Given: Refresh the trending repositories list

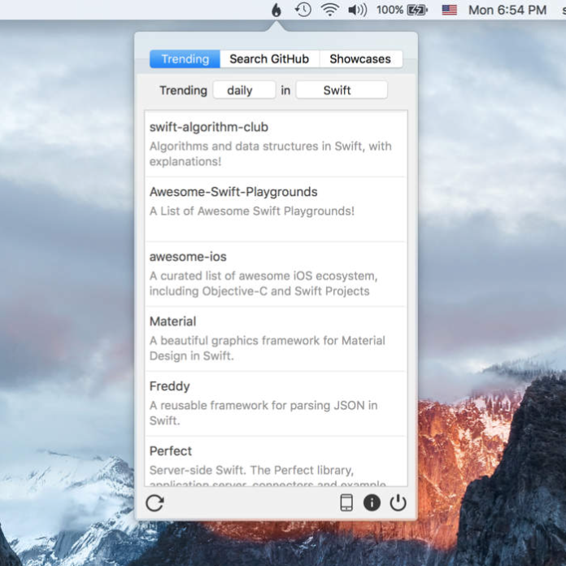Looking at the screenshot, I should coord(155,503).
